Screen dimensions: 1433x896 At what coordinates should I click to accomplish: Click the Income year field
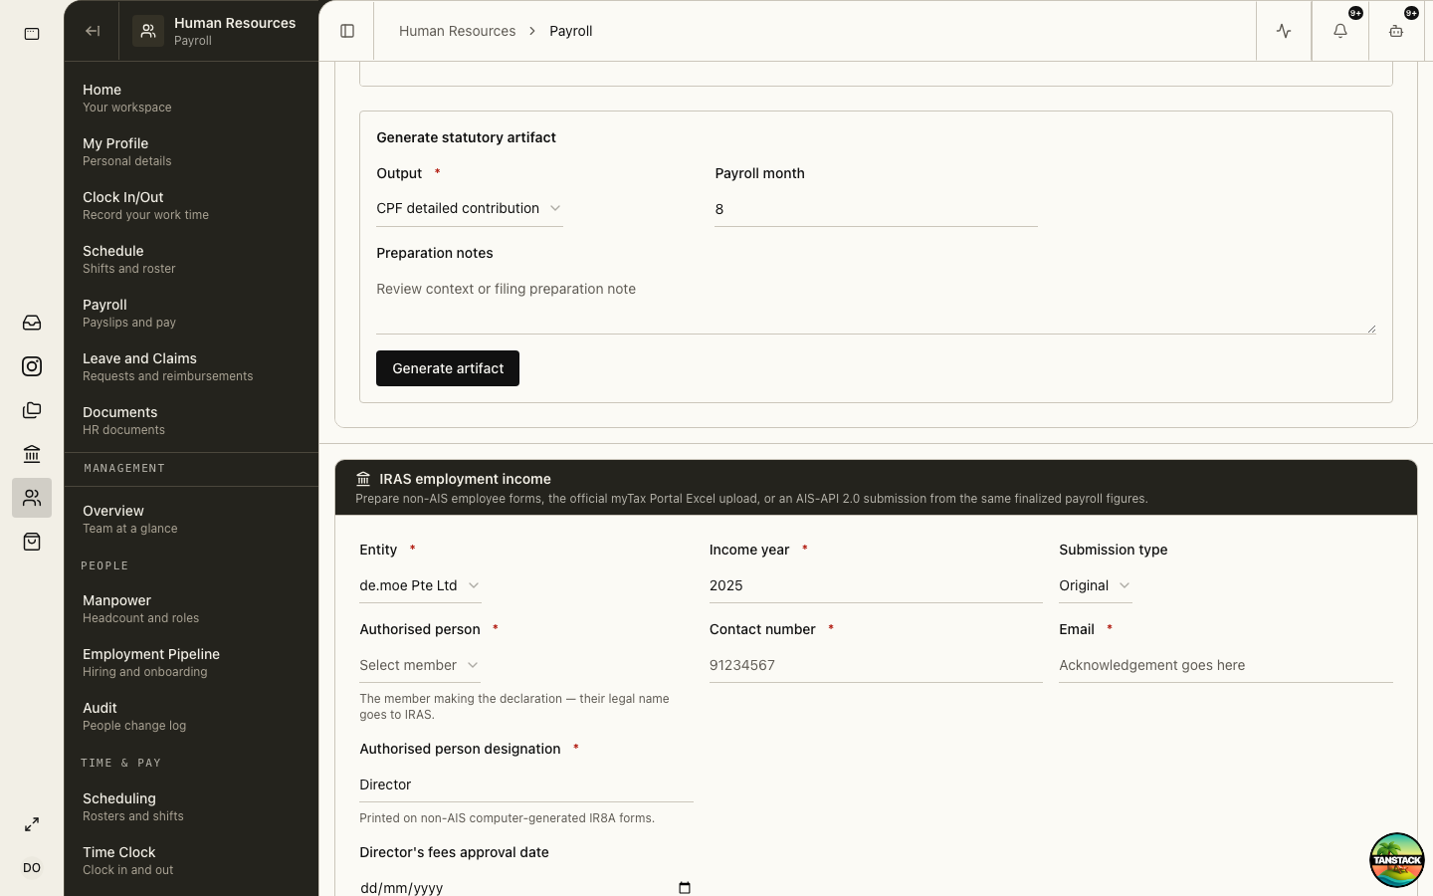876,585
